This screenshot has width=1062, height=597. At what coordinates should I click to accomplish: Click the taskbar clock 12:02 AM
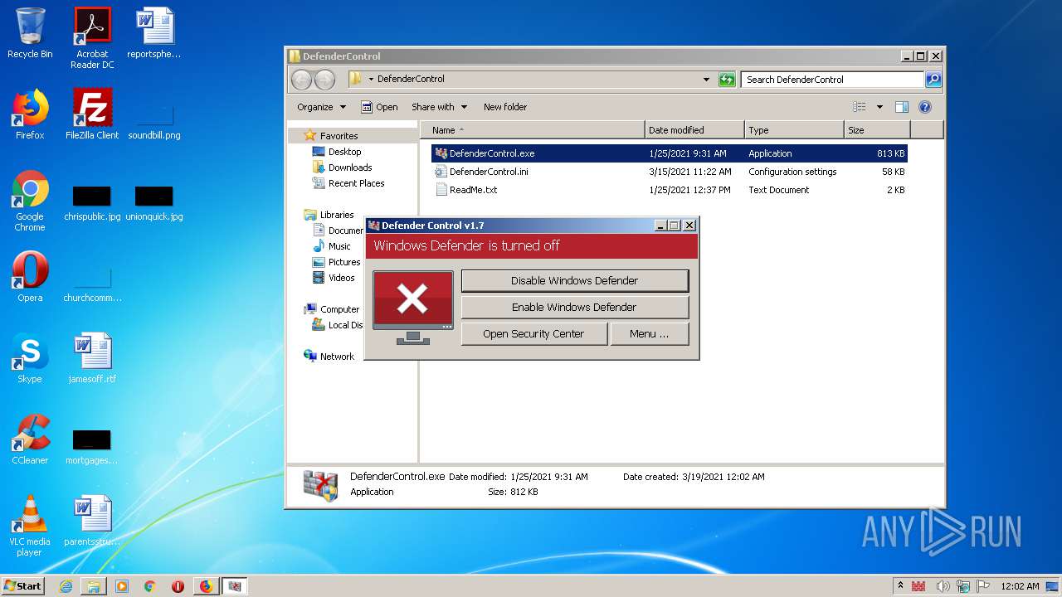(1020, 586)
